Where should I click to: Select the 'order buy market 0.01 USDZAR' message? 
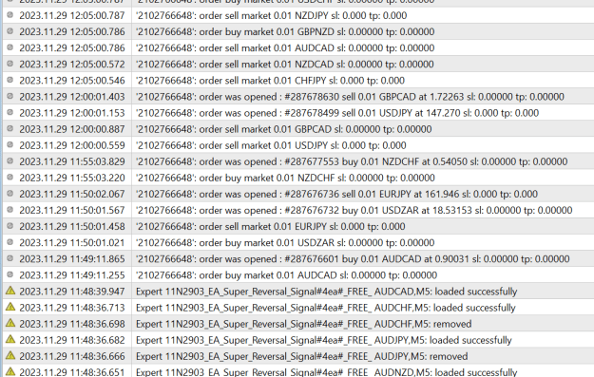(x=285, y=243)
